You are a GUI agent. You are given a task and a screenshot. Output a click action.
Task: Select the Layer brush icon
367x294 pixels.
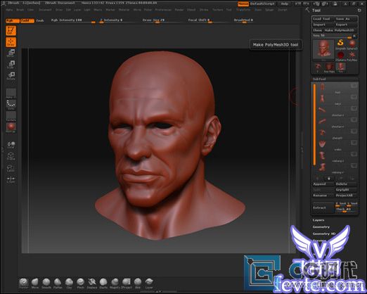click(x=149, y=283)
